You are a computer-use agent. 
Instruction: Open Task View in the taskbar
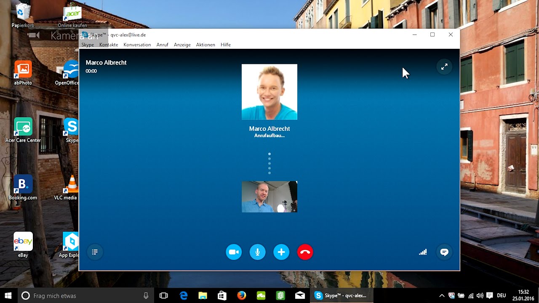pos(164,296)
